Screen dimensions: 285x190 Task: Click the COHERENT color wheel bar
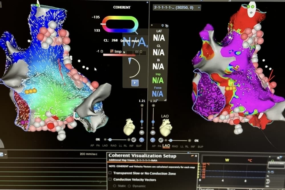pos(120,24)
